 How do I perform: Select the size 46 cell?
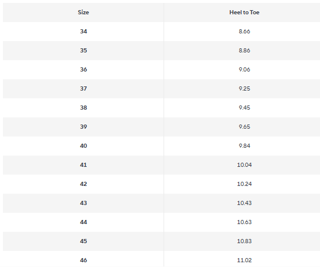coord(83,259)
